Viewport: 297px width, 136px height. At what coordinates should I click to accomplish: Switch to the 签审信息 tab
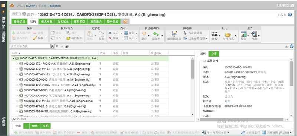[112, 21]
